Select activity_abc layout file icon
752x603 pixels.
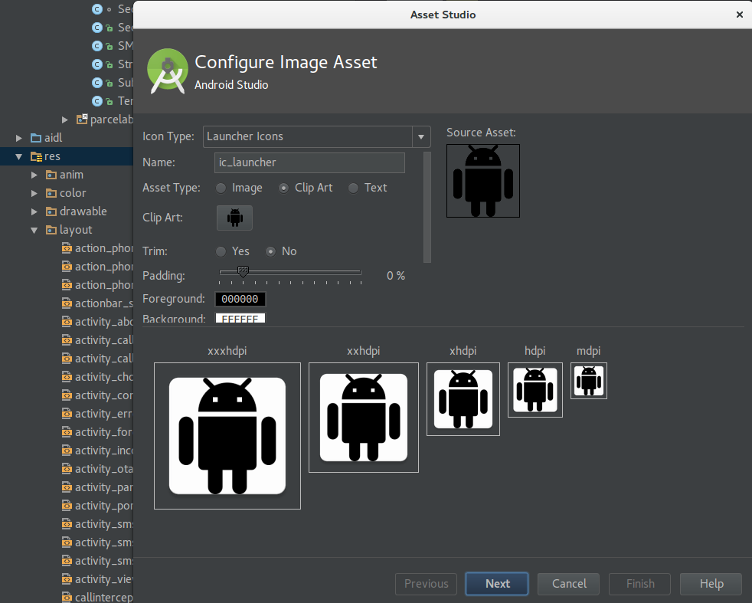[67, 322]
